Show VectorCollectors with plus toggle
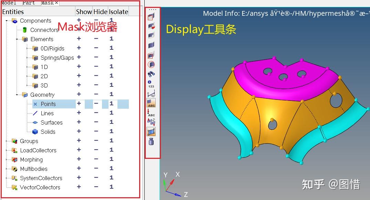Viewport: 370px width, 200px height. click(79, 187)
